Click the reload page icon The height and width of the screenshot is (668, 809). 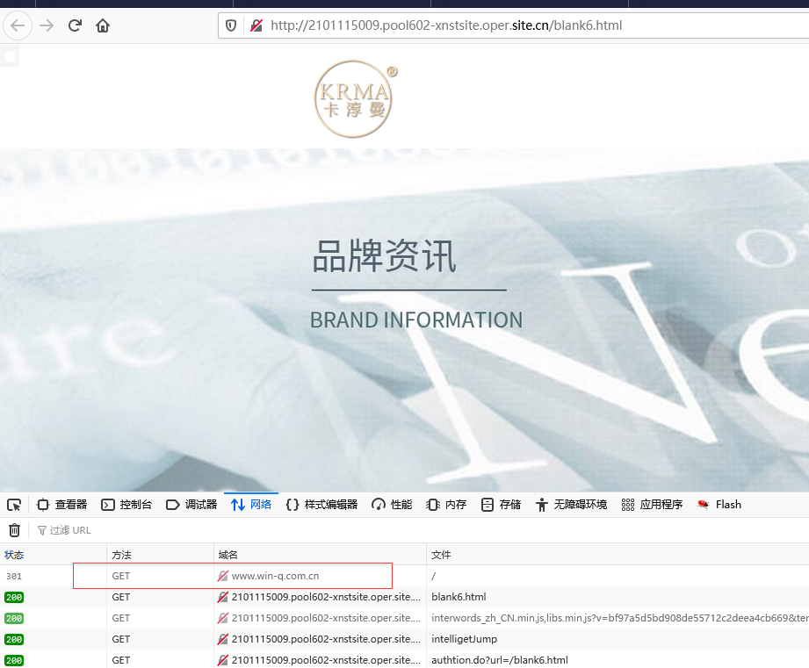(x=75, y=25)
